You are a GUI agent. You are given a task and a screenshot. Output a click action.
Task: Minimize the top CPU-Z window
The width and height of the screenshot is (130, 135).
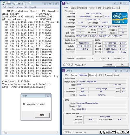coord(115,3)
